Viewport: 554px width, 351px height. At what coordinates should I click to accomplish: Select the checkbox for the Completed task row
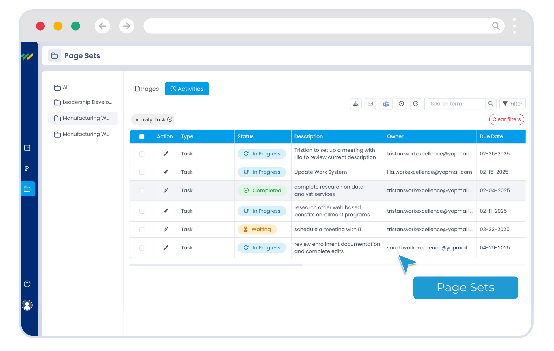[142, 191]
